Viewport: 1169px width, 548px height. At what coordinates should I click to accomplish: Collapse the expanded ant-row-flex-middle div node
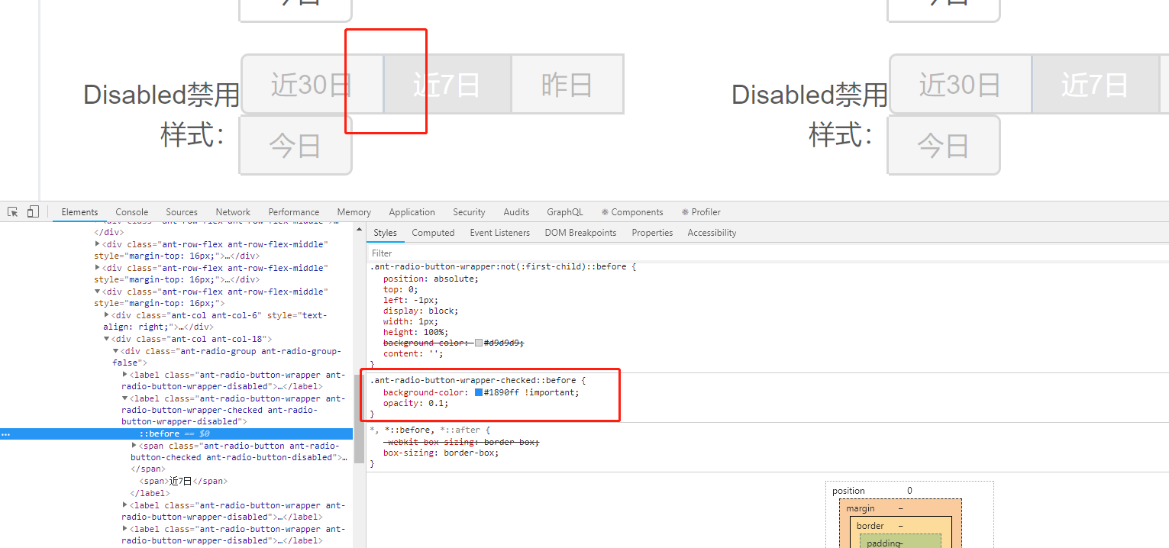tap(98, 292)
